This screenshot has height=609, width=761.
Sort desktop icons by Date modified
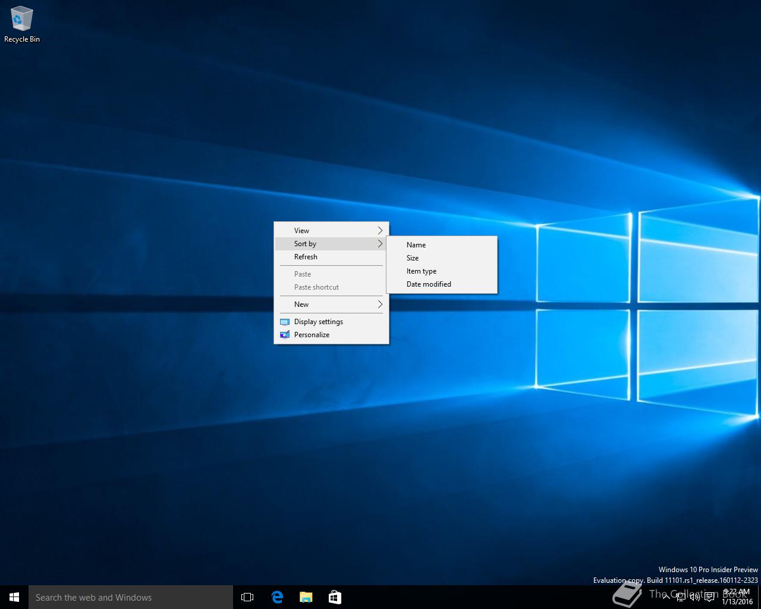point(442,284)
